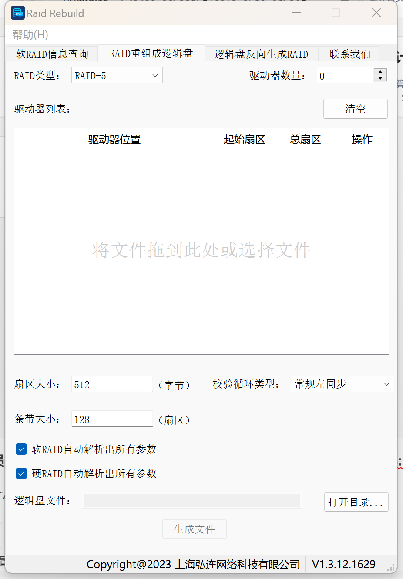Decrease 驱动器数量 with the down arrow
The height and width of the screenshot is (579, 403).
click(x=380, y=78)
